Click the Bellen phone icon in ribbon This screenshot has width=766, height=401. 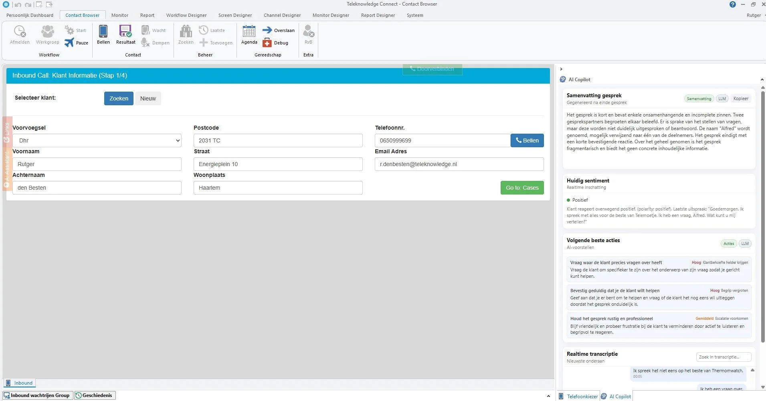(x=103, y=31)
